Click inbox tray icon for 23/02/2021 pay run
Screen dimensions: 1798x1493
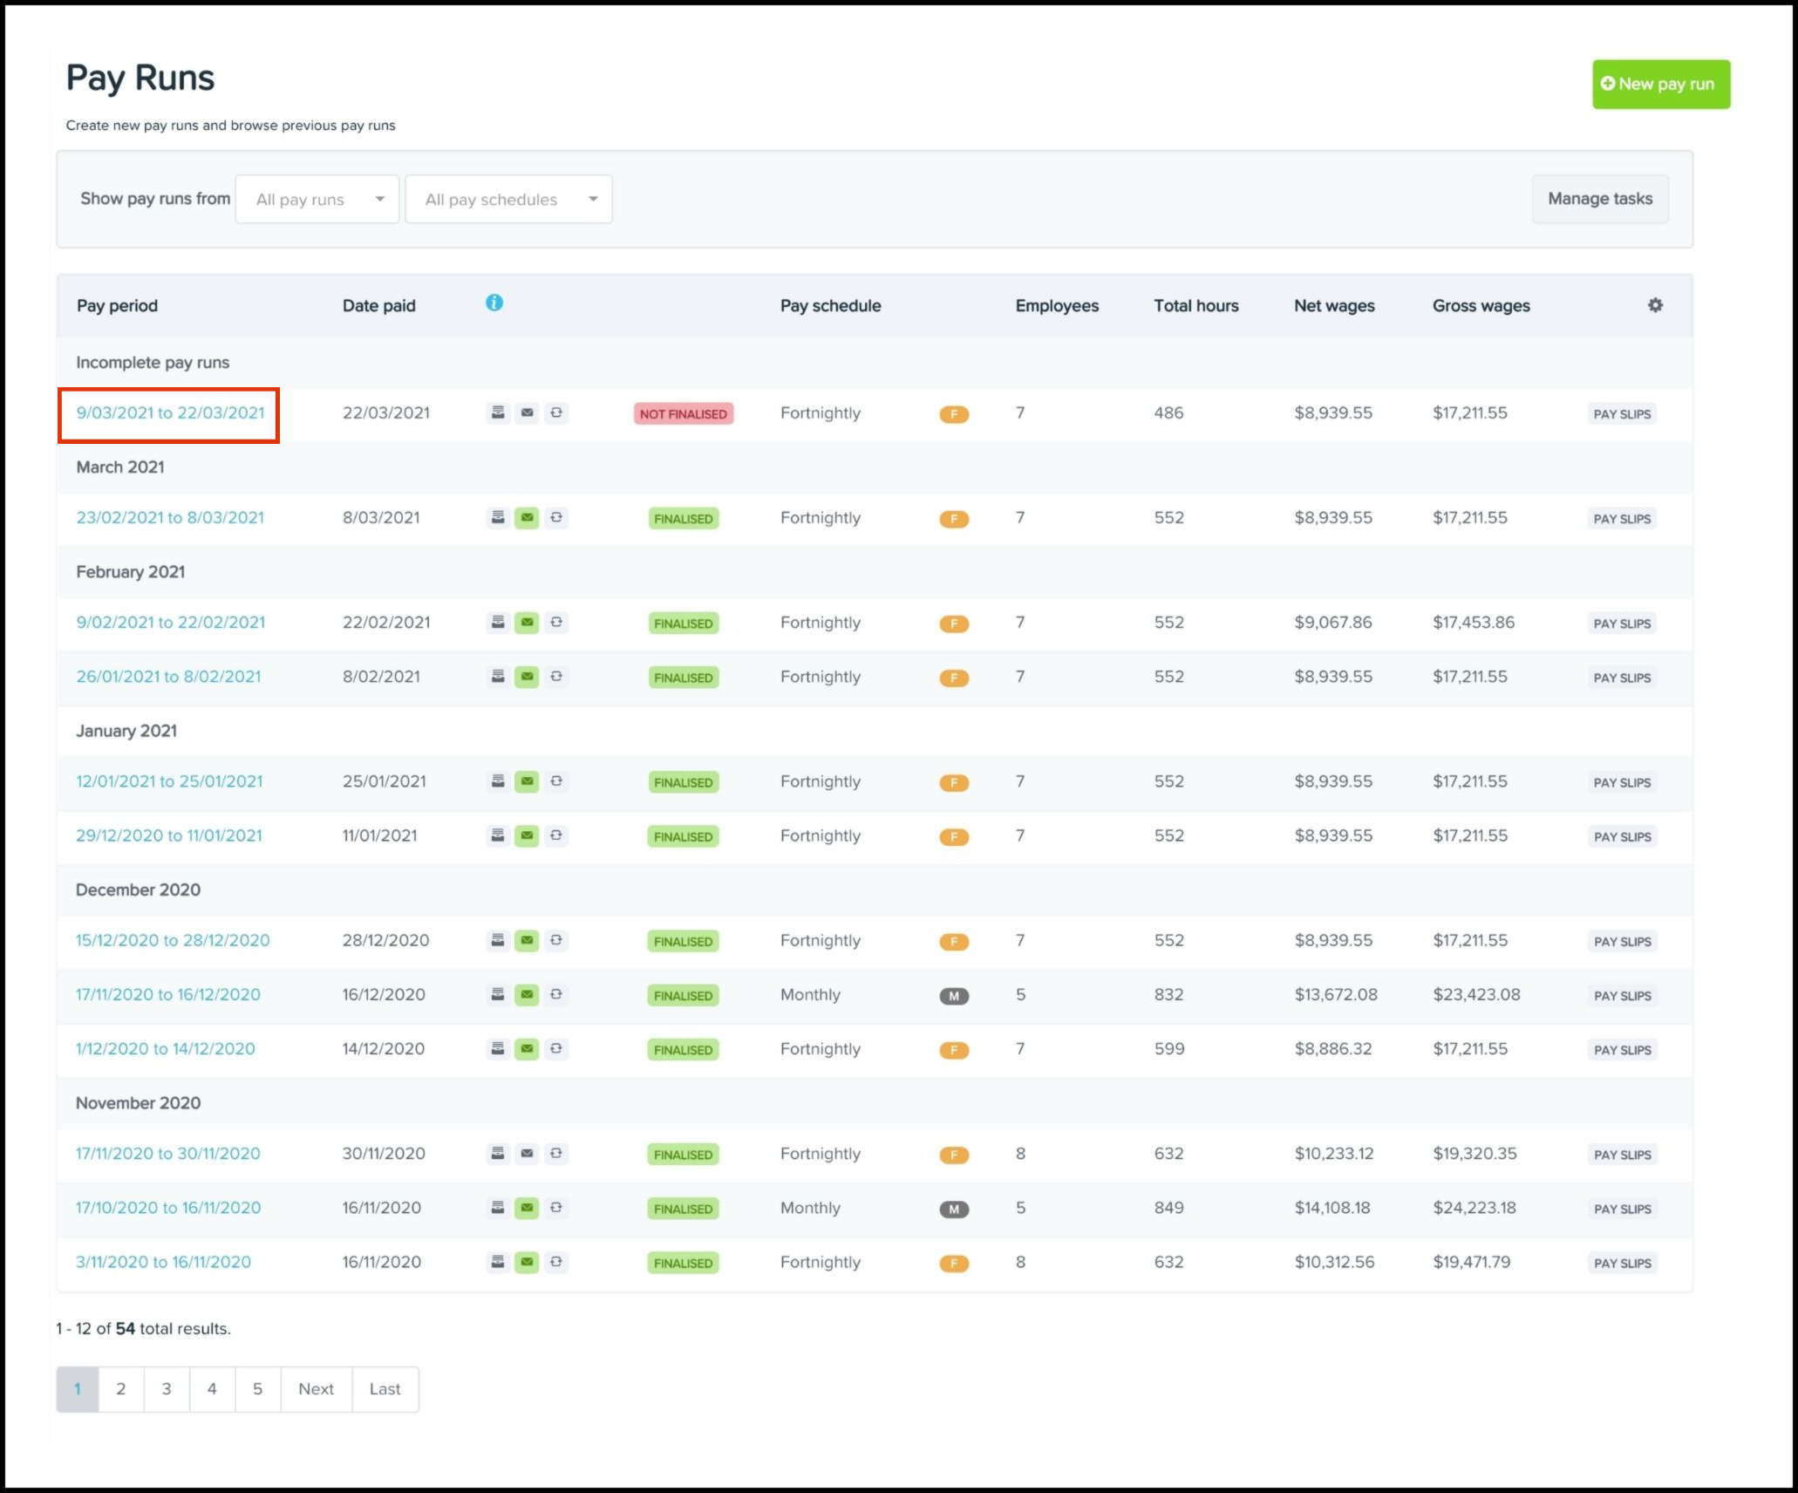[x=498, y=518]
